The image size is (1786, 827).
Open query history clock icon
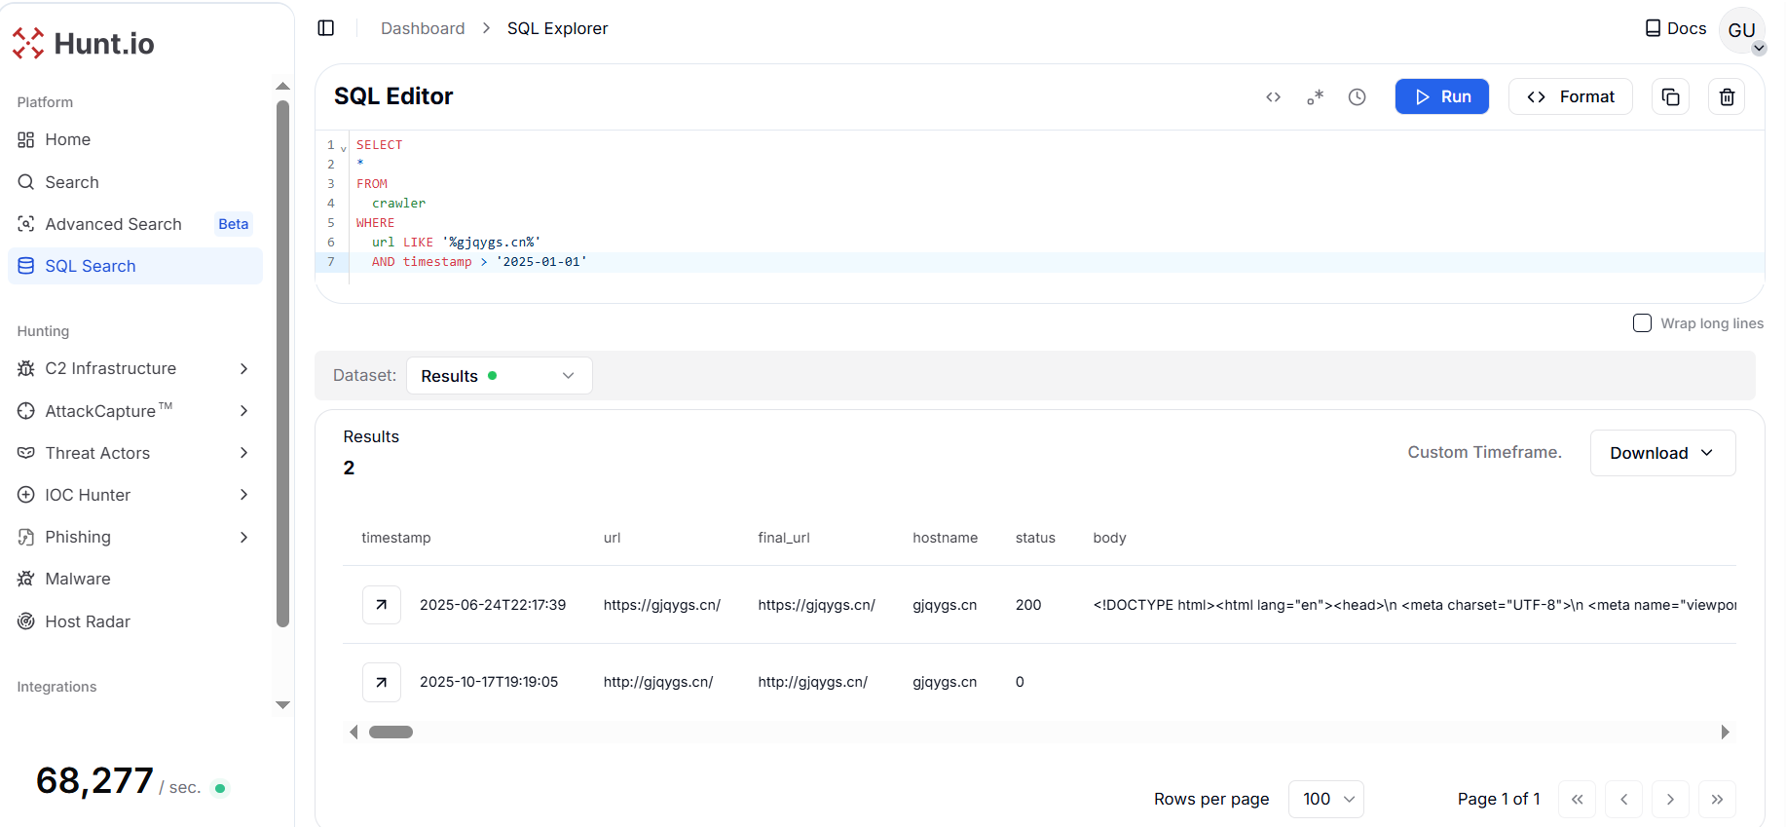pos(1357,97)
